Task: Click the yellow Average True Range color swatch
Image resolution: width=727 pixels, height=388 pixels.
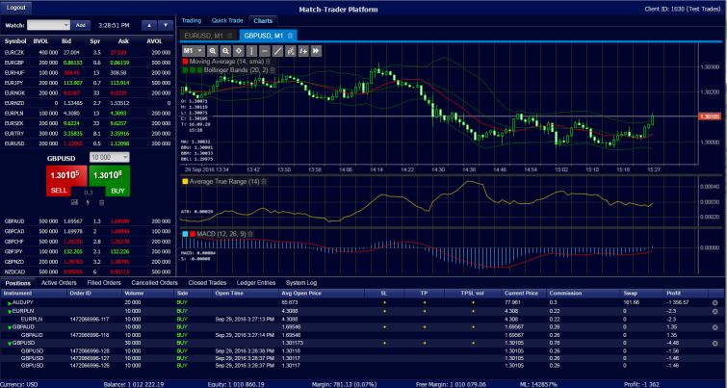Action: tap(185, 182)
